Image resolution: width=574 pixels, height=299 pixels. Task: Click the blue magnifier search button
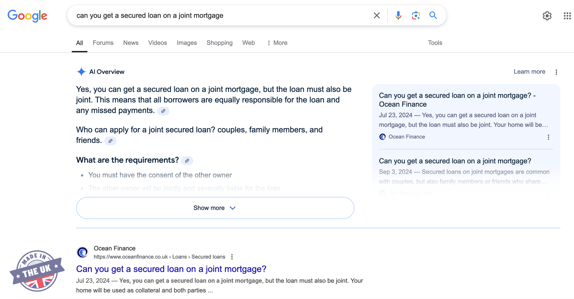coord(433,15)
